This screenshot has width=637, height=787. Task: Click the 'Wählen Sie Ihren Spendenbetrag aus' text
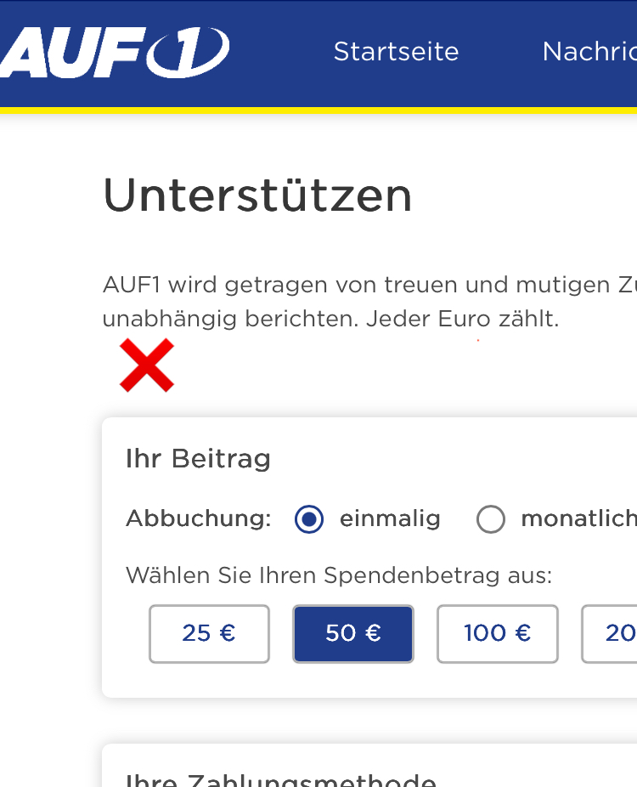pos(339,575)
